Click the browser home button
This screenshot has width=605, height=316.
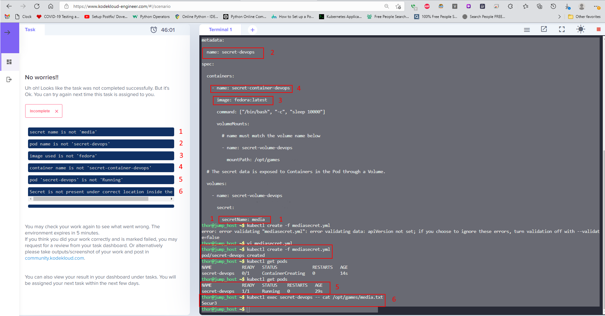(x=51, y=6)
